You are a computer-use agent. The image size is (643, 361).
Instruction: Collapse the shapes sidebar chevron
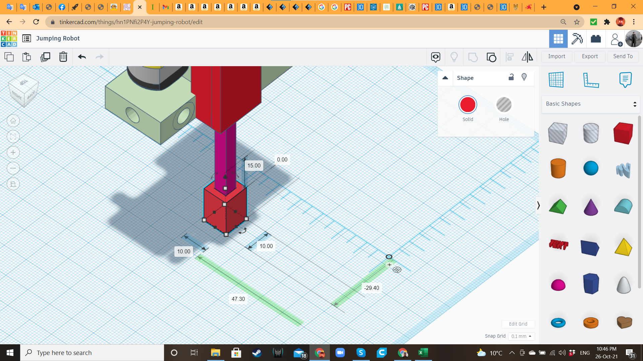pyautogui.click(x=538, y=205)
